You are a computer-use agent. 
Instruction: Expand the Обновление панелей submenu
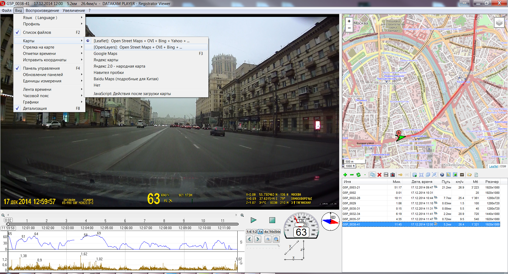[x=49, y=75]
